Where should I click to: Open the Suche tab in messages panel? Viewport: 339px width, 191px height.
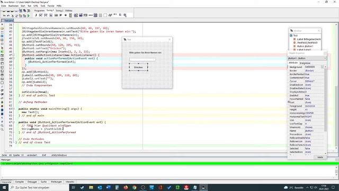coord(43,182)
